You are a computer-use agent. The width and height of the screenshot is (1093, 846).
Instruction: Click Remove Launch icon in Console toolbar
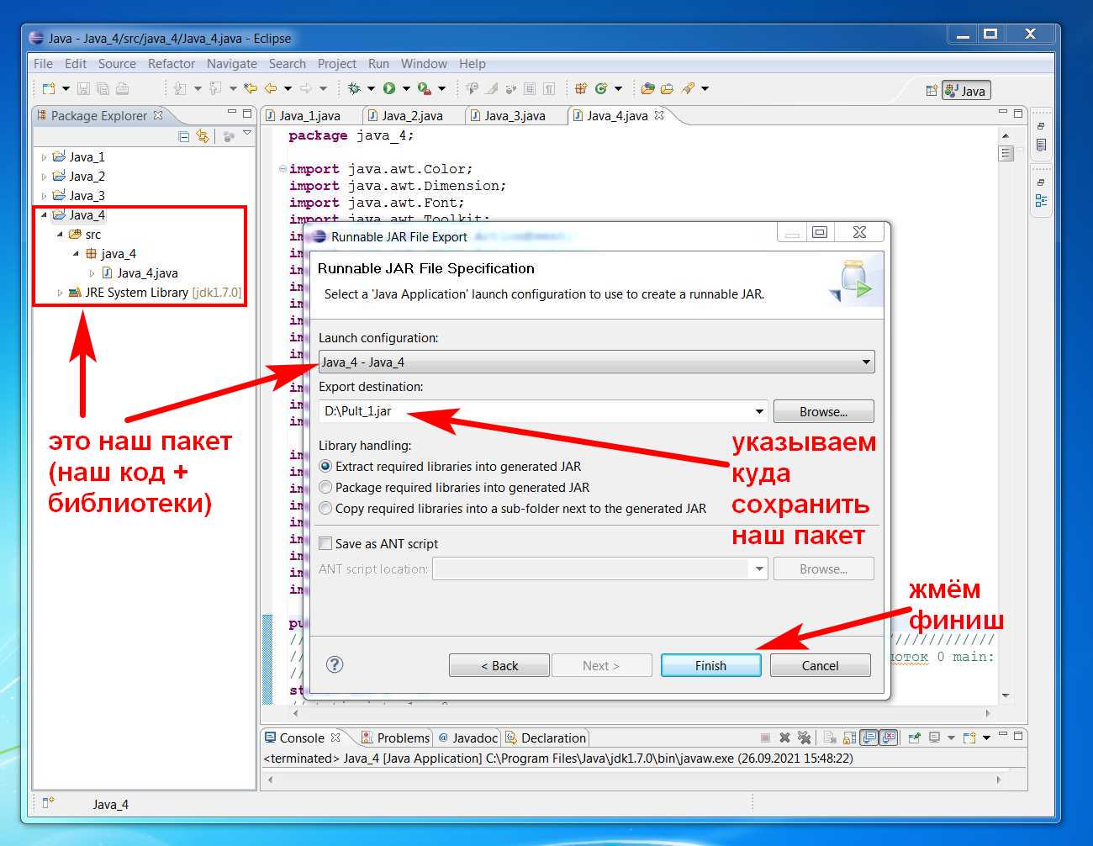[784, 738]
